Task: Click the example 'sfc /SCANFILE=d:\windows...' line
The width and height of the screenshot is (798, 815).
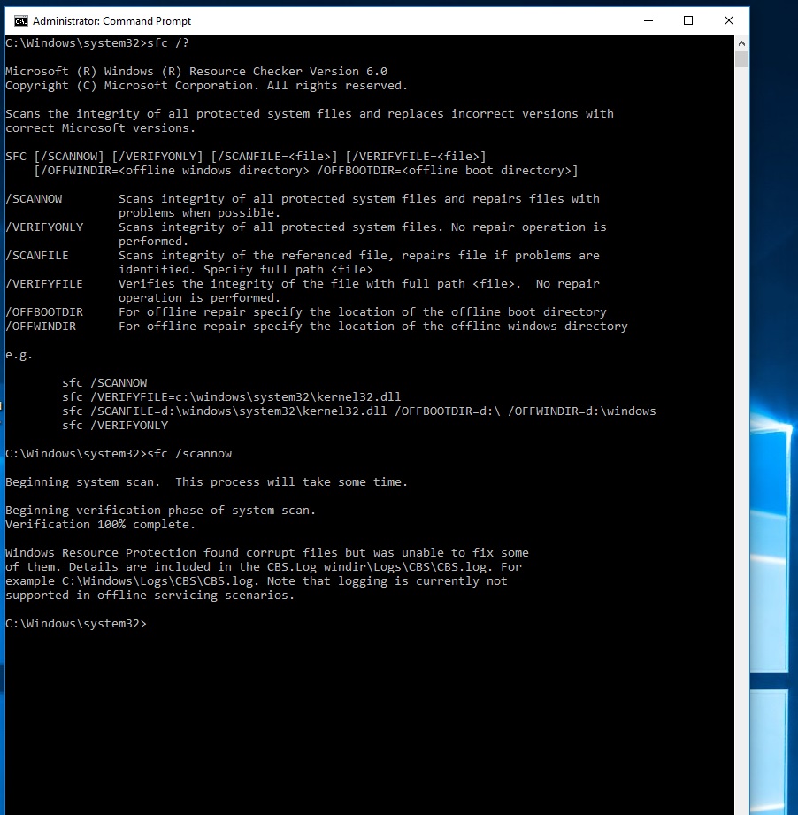Action: click(359, 411)
